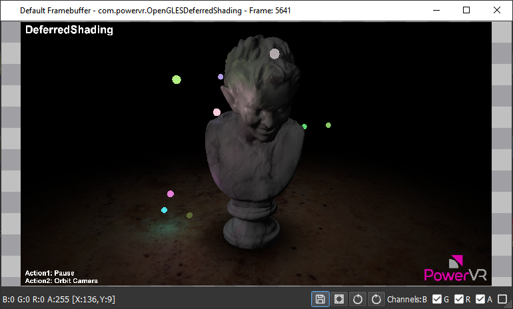The height and width of the screenshot is (309, 513).
Task: Click the rendered bust in the framebuffer view
Action: [x=255, y=141]
